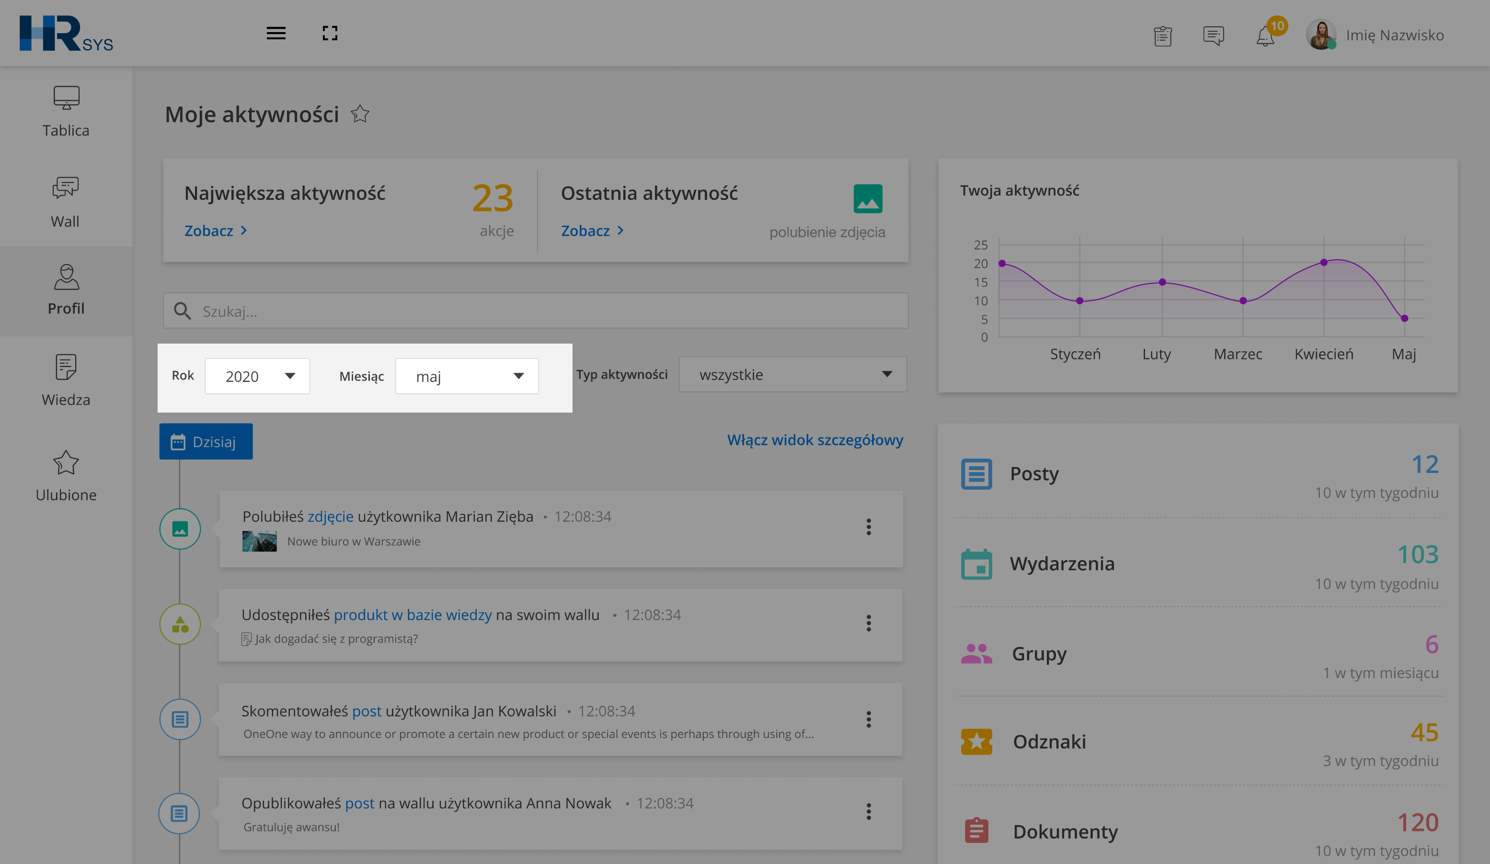1490x864 pixels.
Task: Toggle fullscreen mode icon
Action: point(330,33)
